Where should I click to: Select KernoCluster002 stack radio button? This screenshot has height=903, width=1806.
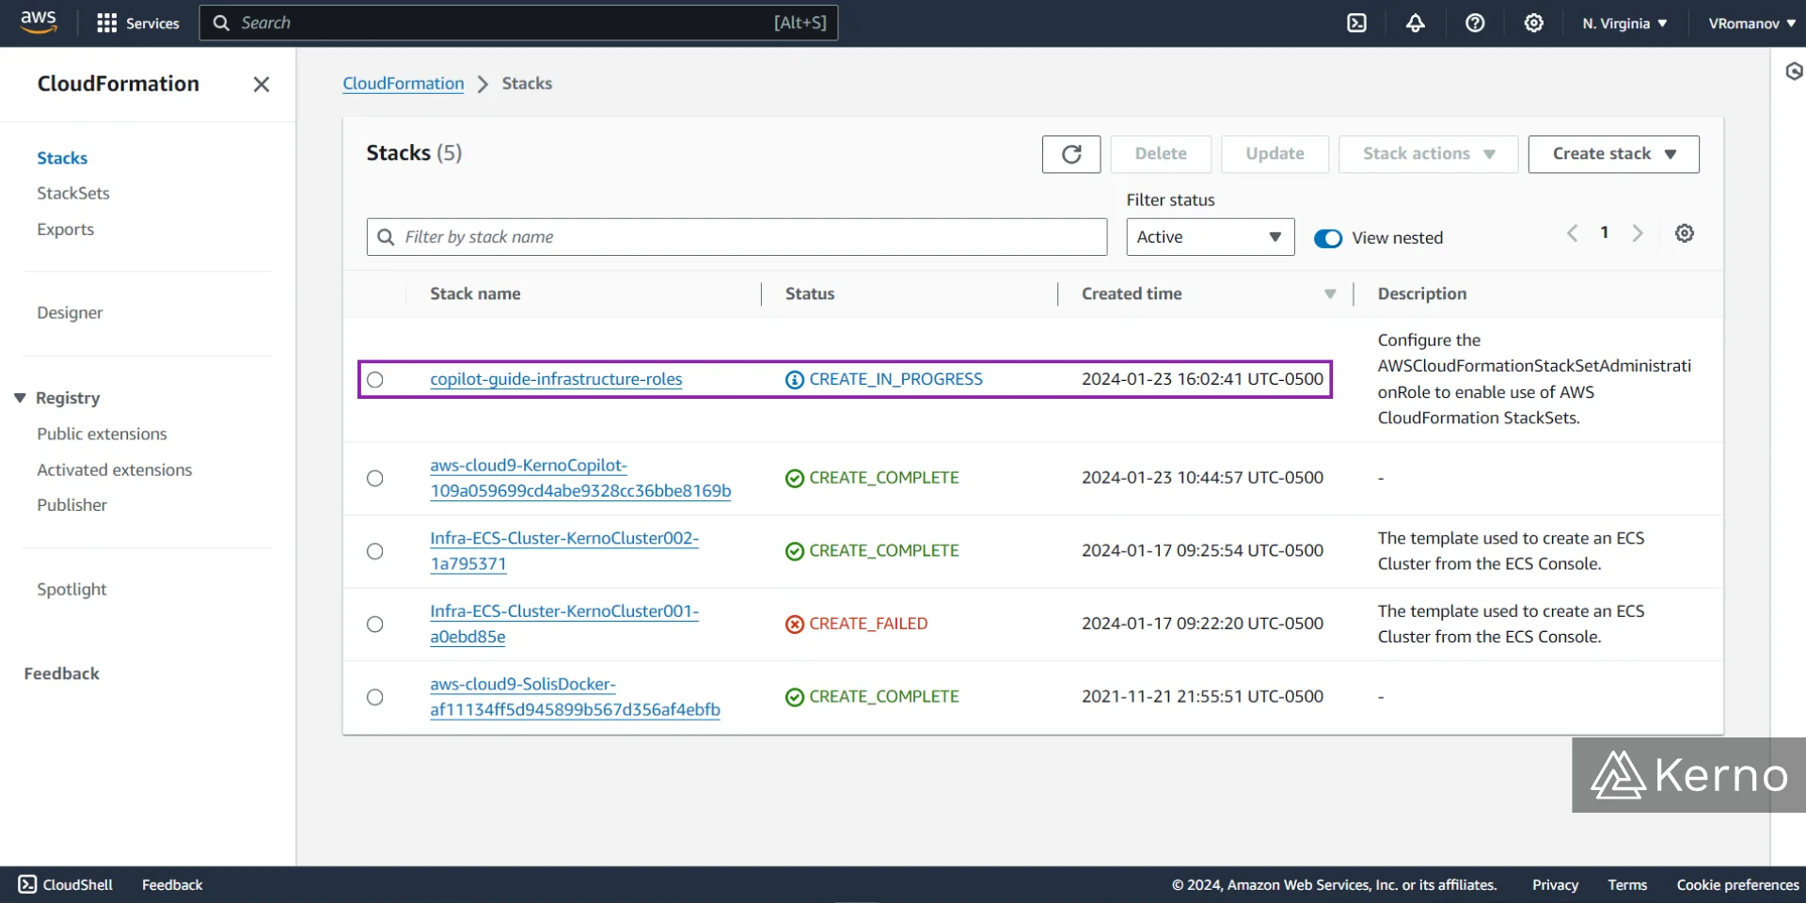coord(375,551)
